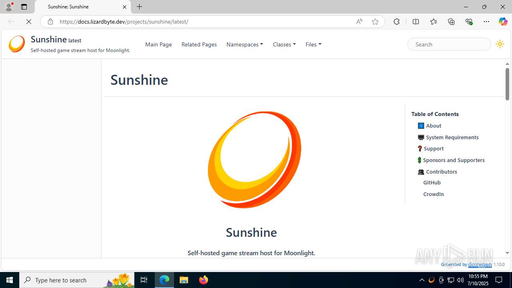The image size is (512, 288).
Task: Go to Contributors section link
Action: point(442,172)
